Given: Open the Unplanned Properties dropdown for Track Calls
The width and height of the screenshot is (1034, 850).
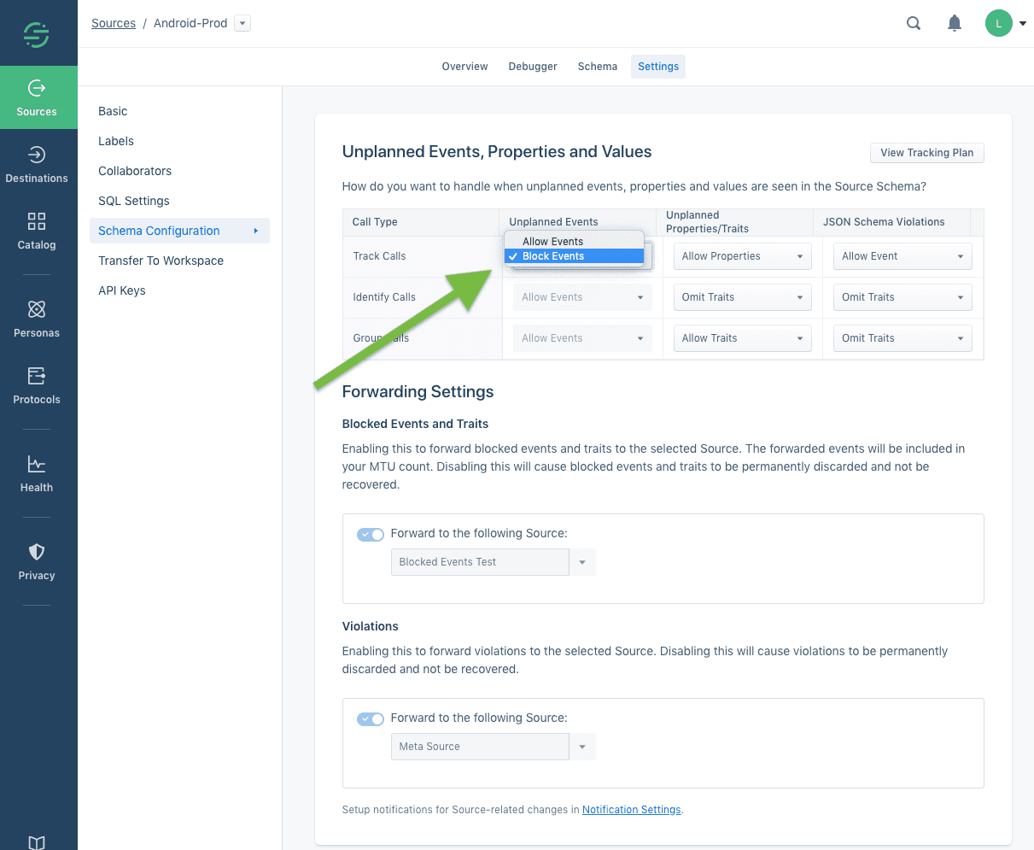Looking at the screenshot, I should pos(741,255).
